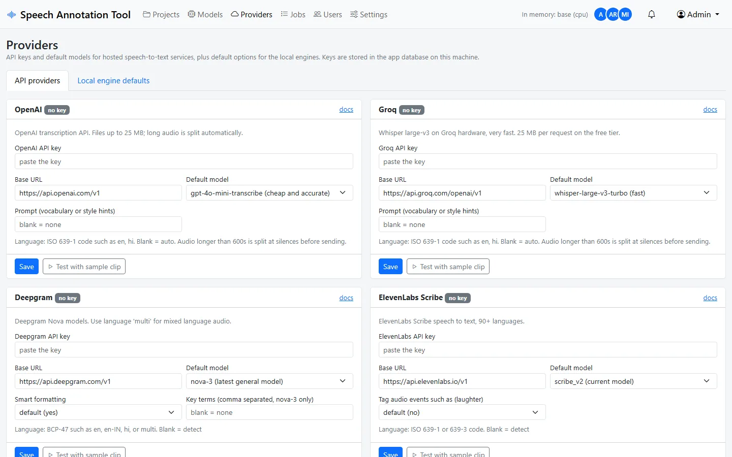Click the user avatar labeled AR
Viewport: 732px width, 457px height.
point(613,15)
